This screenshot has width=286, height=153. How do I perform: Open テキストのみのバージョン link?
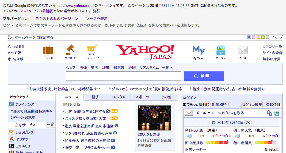pyautogui.click(x=57, y=19)
